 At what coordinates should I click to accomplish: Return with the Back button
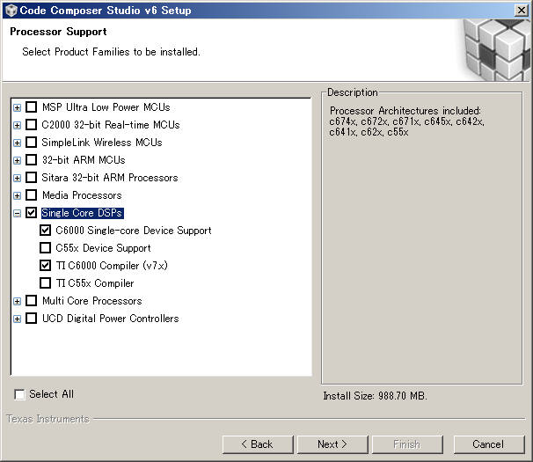(258, 444)
